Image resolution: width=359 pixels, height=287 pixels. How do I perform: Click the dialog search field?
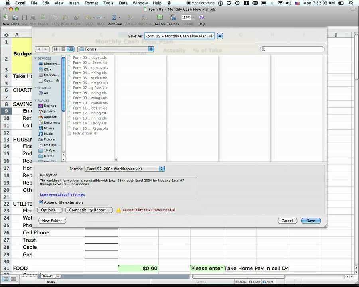292,49
